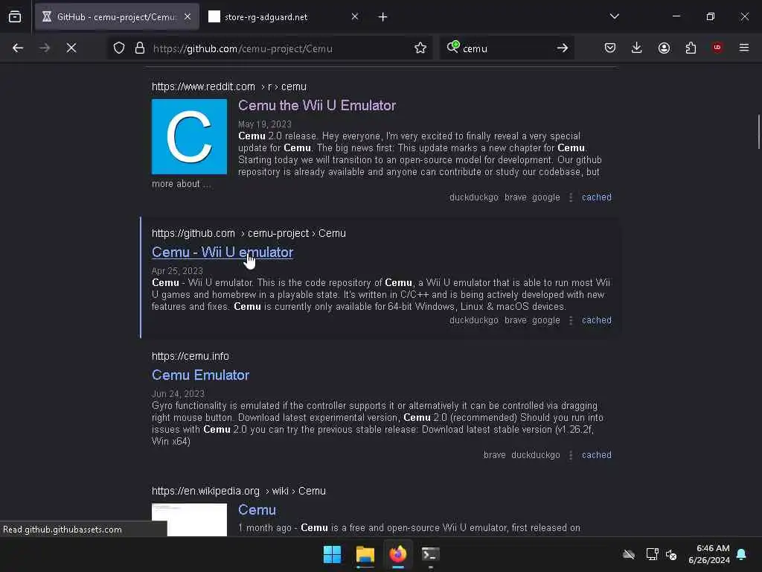
Task: Open the uBlock Origin extension
Action: click(x=717, y=48)
